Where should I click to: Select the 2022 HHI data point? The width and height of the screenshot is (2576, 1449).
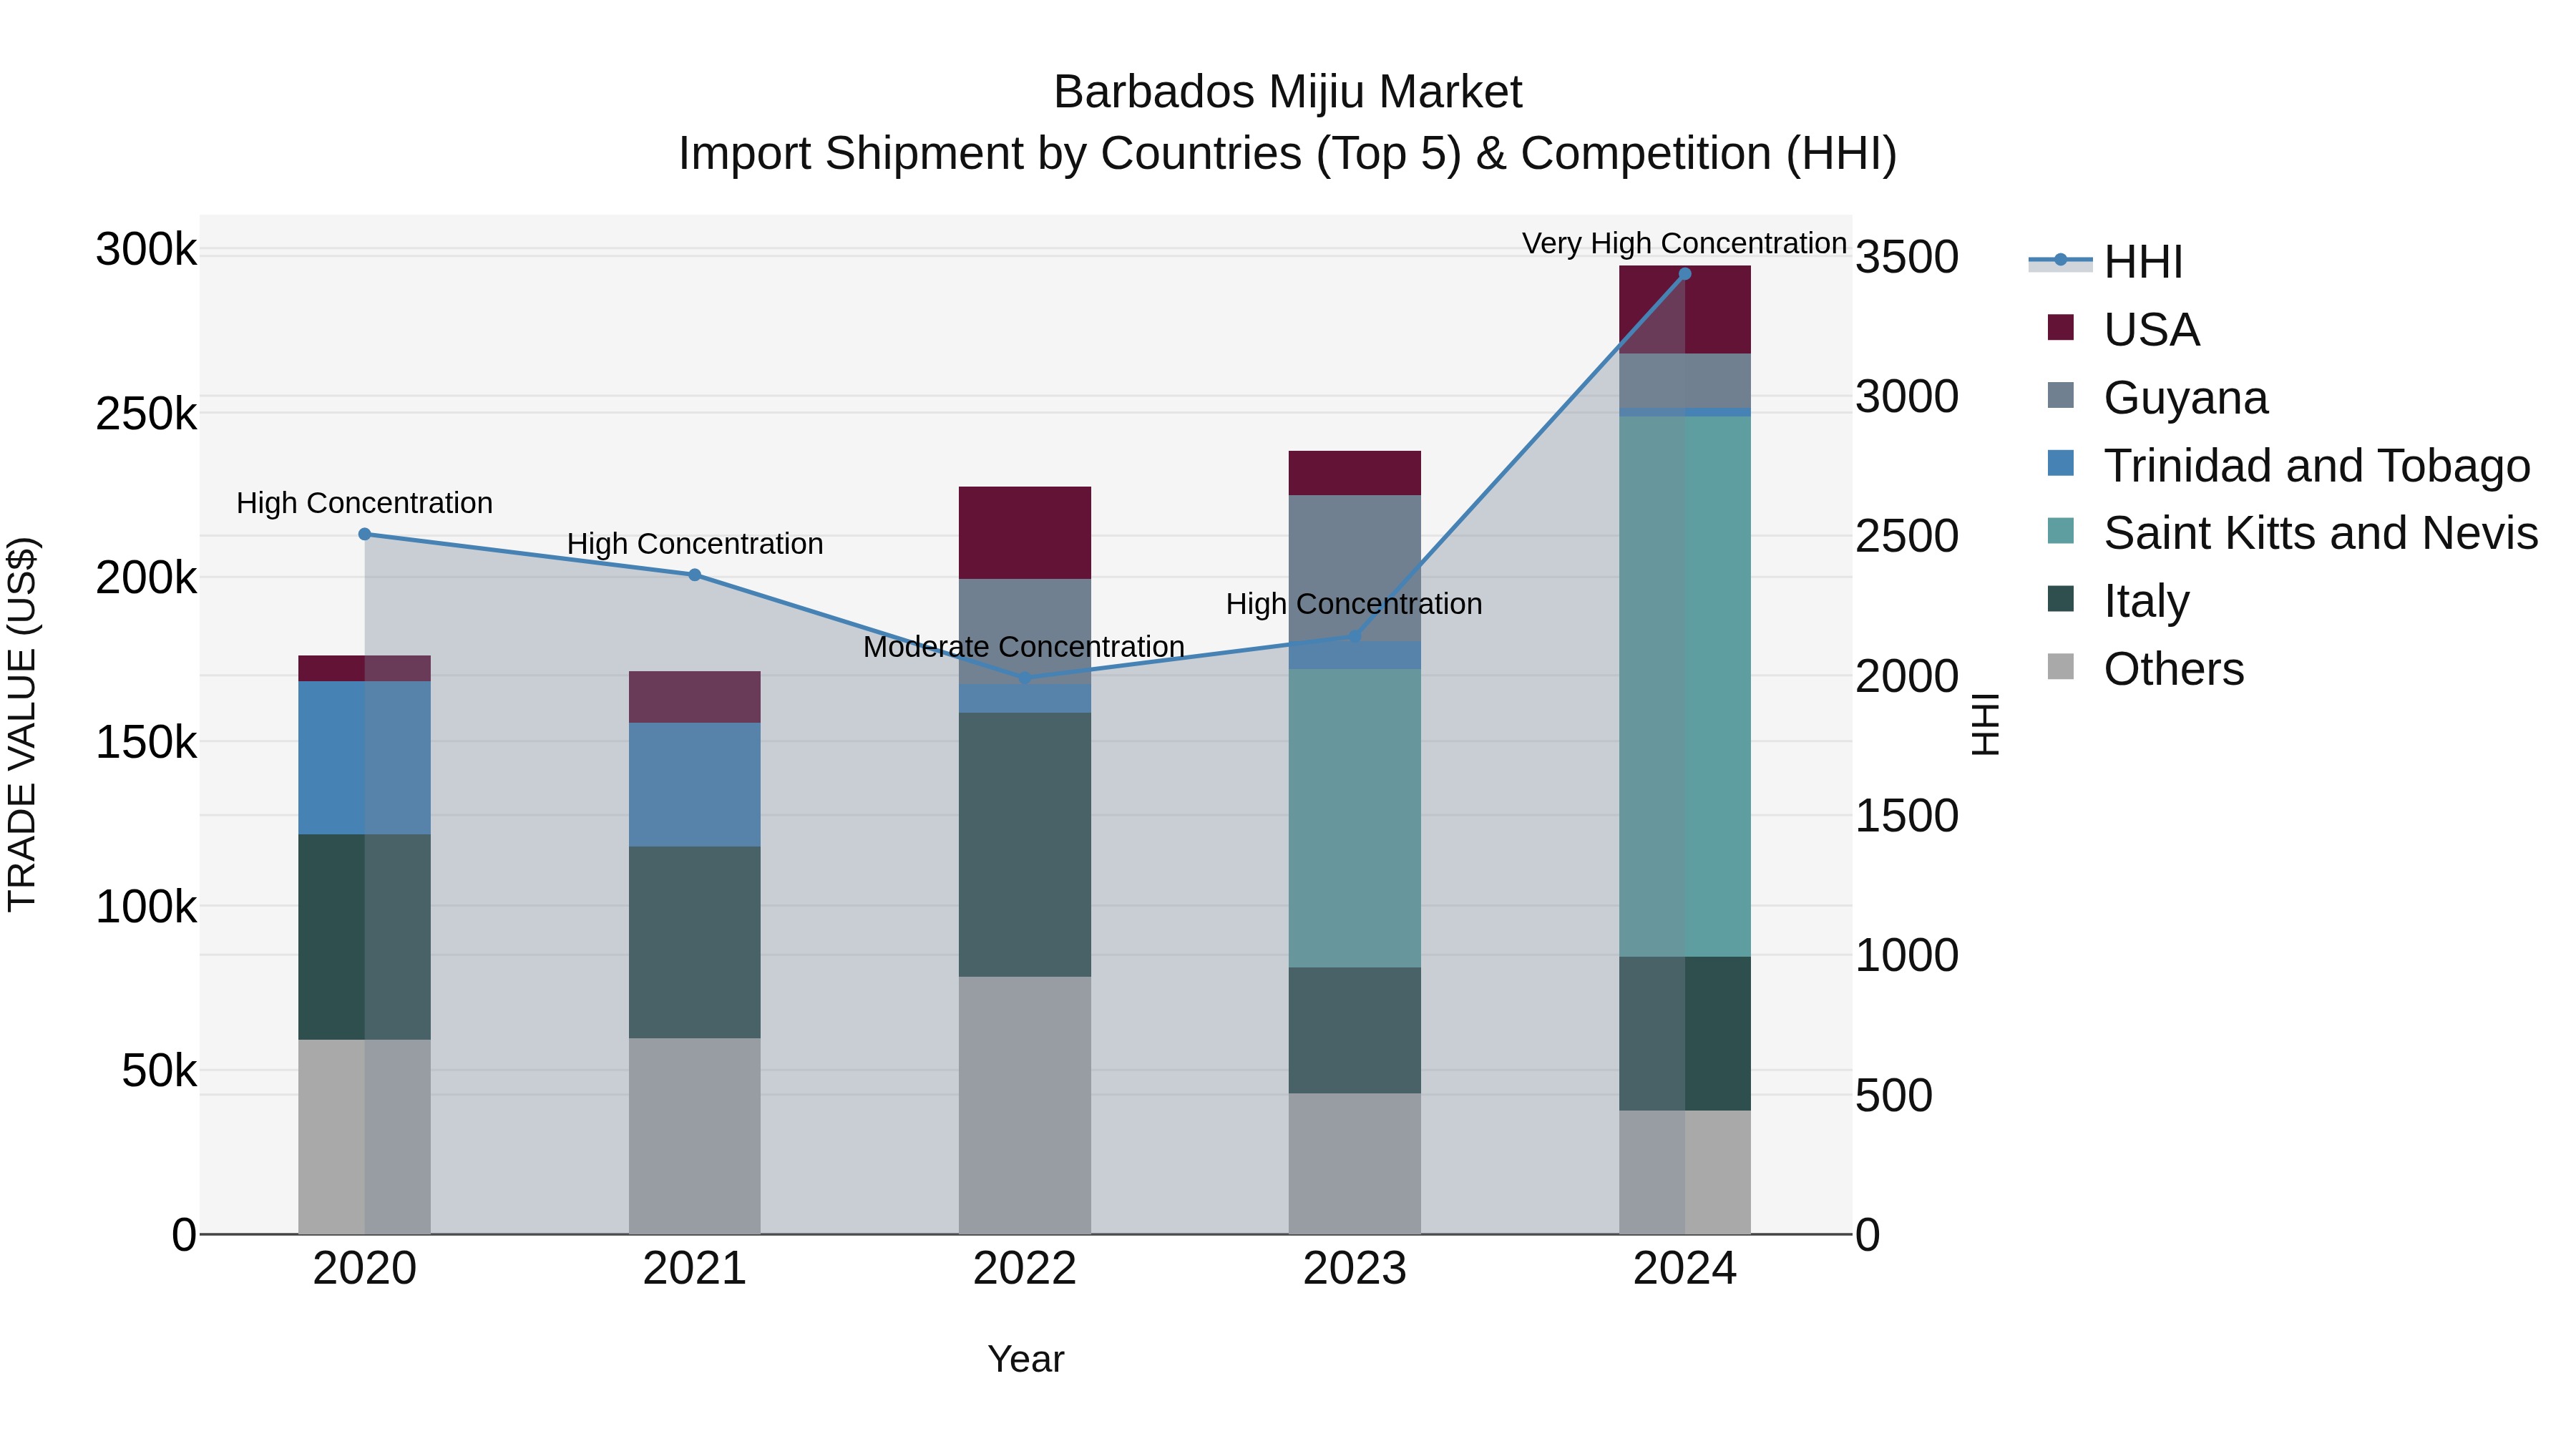coord(1025,679)
